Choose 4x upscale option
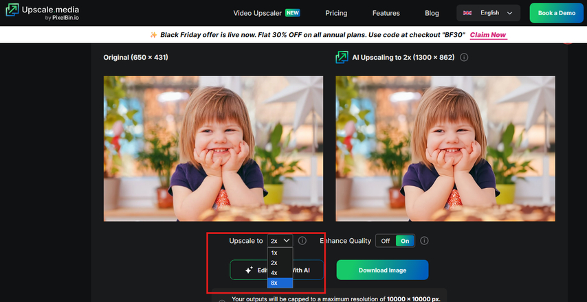 (x=280, y=273)
